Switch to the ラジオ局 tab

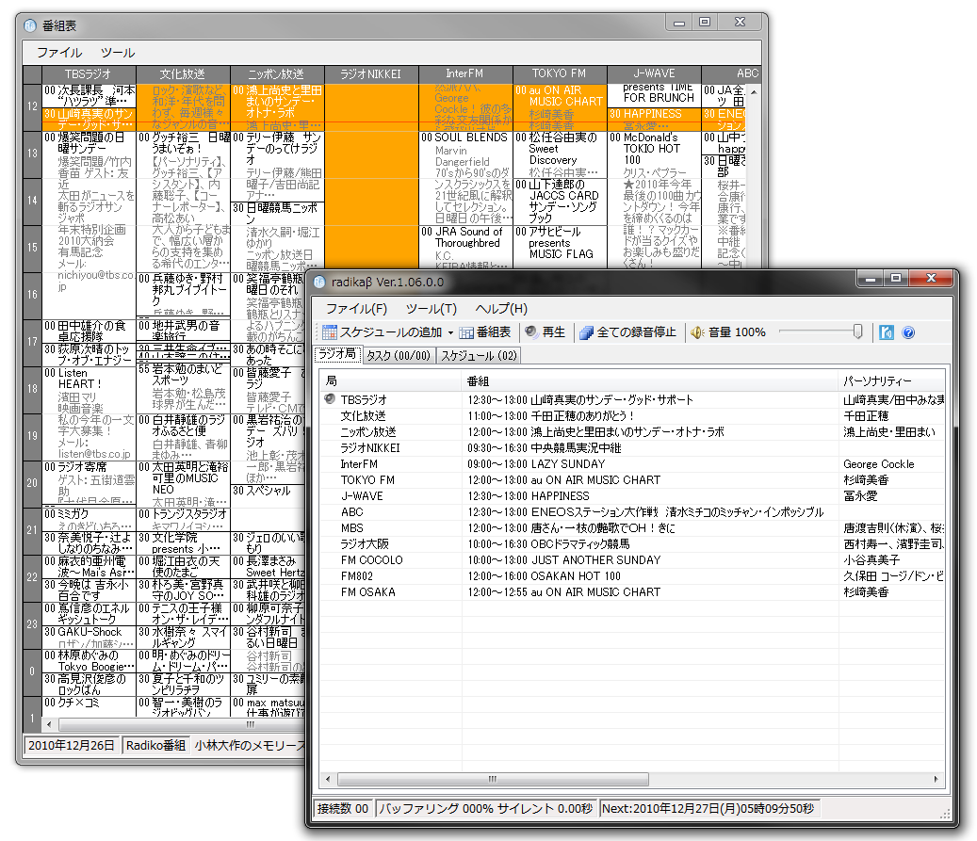click(x=337, y=354)
